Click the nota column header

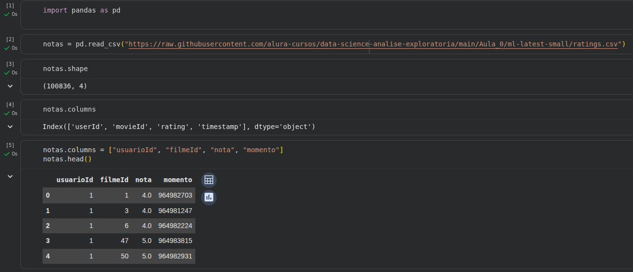pyautogui.click(x=143, y=180)
